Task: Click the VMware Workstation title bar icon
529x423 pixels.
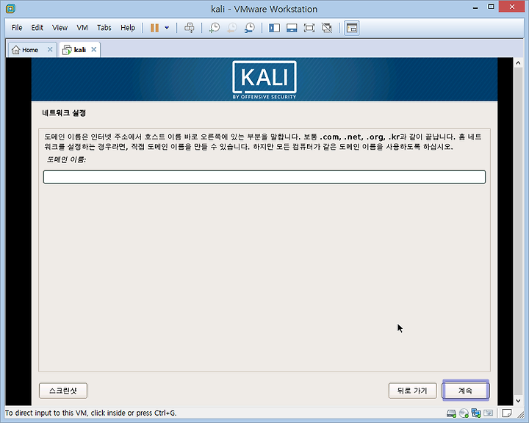Action: [11, 9]
